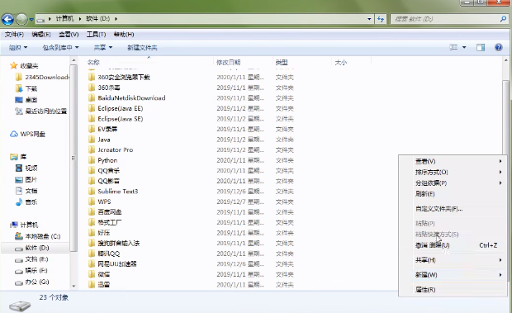Click the 新建文件夹 toolbar button
The width and height of the screenshot is (512, 313).
tap(142, 48)
